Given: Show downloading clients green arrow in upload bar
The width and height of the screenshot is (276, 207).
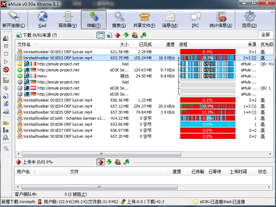Looking at the screenshot, I should tap(109, 162).
